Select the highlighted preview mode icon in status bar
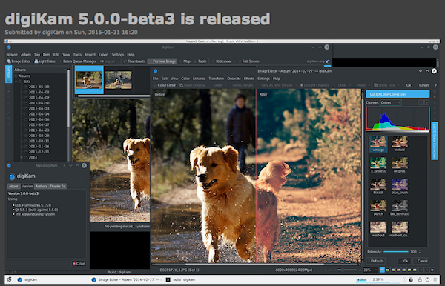 382,270
